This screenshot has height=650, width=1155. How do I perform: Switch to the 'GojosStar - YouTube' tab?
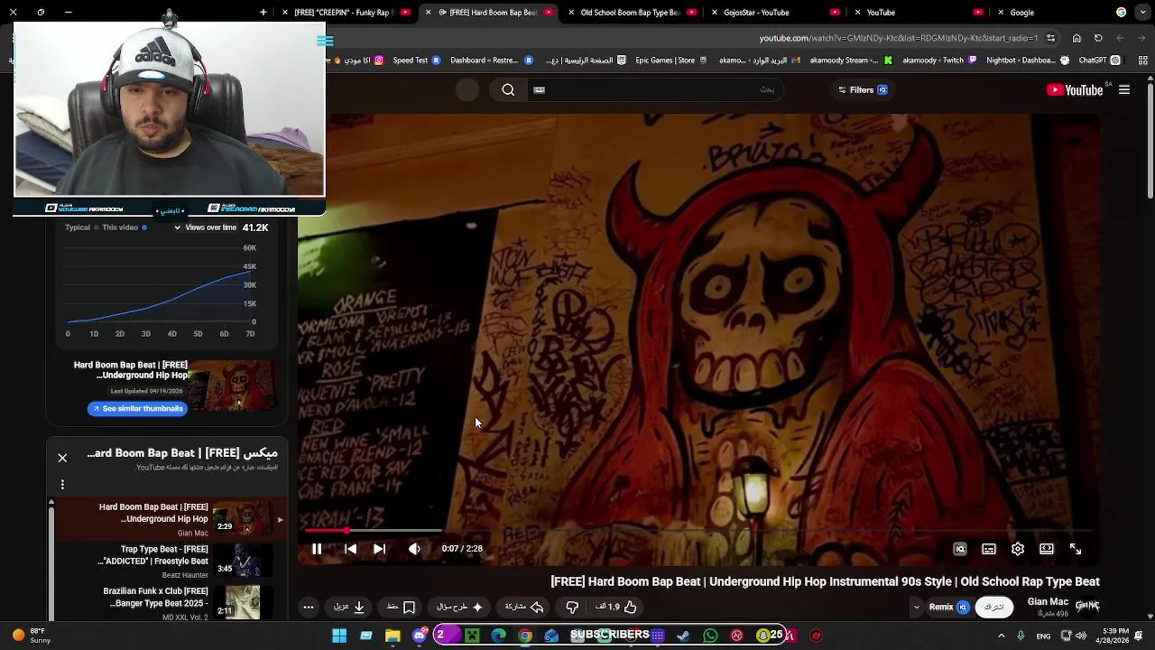pos(774,13)
